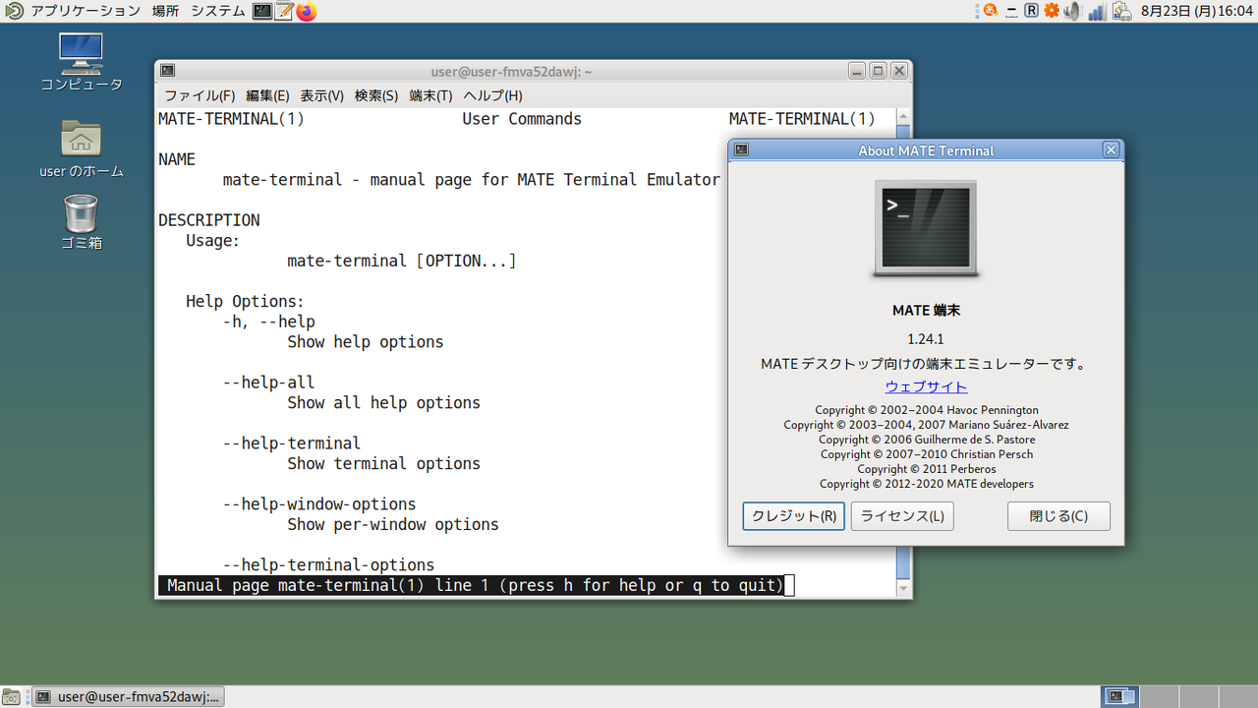Click the terminal window's title bar menu icon
The width and height of the screenshot is (1258, 708).
coord(168,71)
